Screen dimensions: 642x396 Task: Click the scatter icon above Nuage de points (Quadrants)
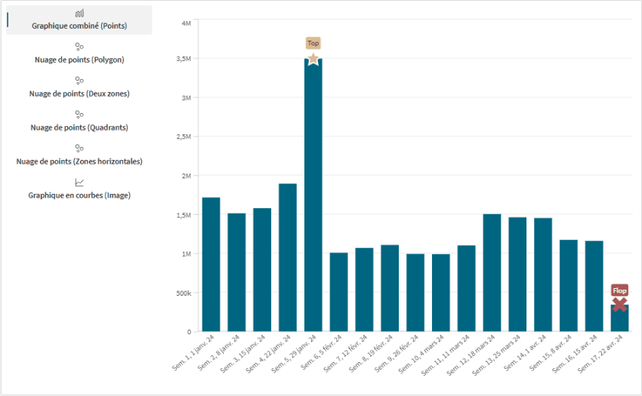point(79,115)
